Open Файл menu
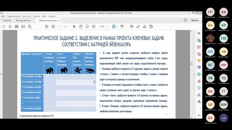 coord(3,16)
